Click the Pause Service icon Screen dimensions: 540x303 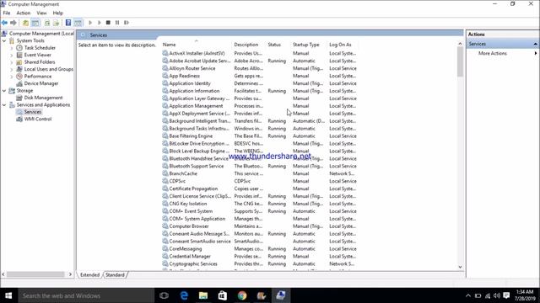pos(117,23)
